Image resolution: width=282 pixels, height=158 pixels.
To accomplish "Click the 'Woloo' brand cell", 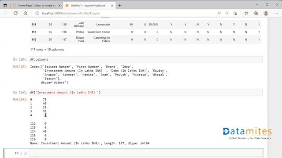I will point(80,32).
